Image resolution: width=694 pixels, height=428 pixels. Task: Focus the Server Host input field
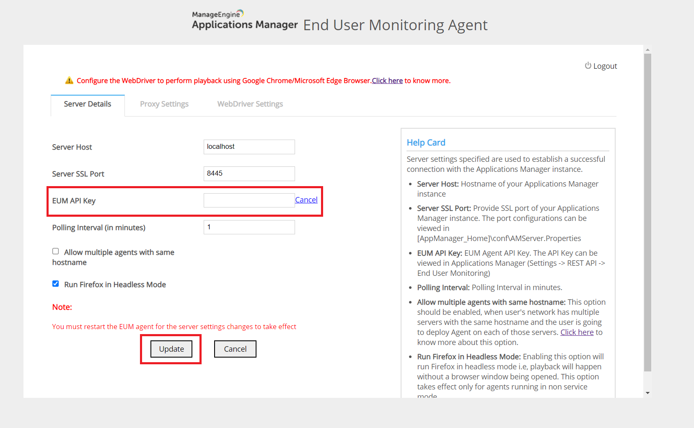point(249,147)
